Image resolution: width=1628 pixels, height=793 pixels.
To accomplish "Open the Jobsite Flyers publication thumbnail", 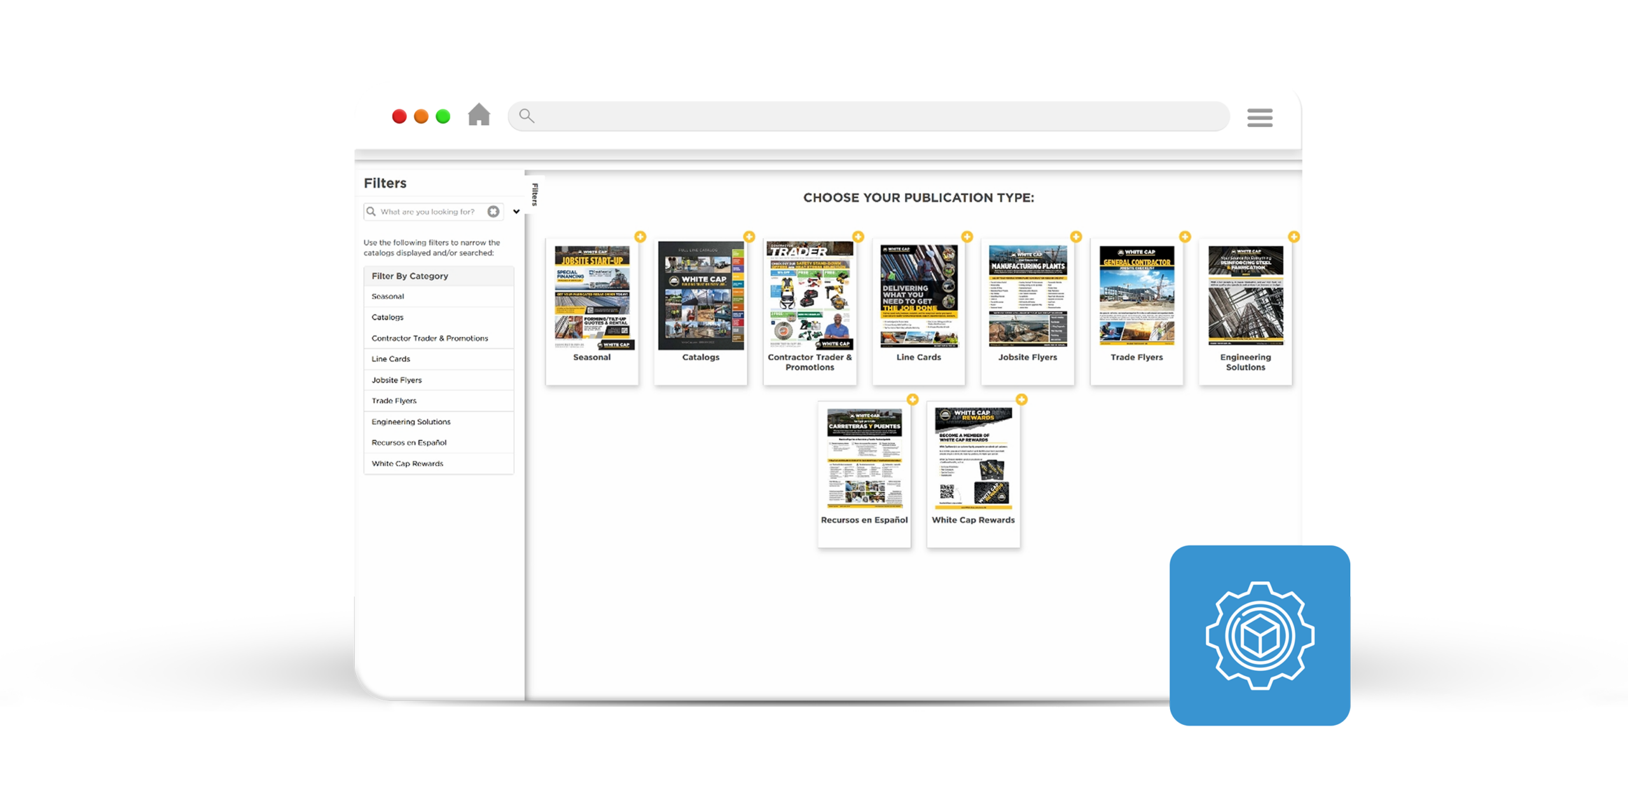I will click(1028, 296).
